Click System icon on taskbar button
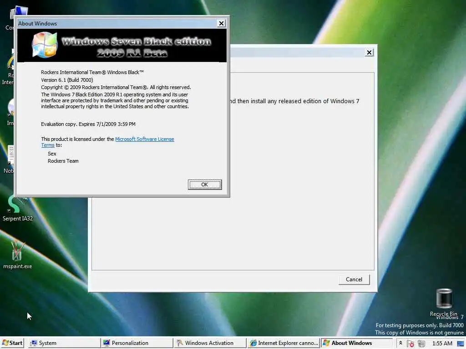The height and width of the screenshot is (349, 466). point(34,343)
